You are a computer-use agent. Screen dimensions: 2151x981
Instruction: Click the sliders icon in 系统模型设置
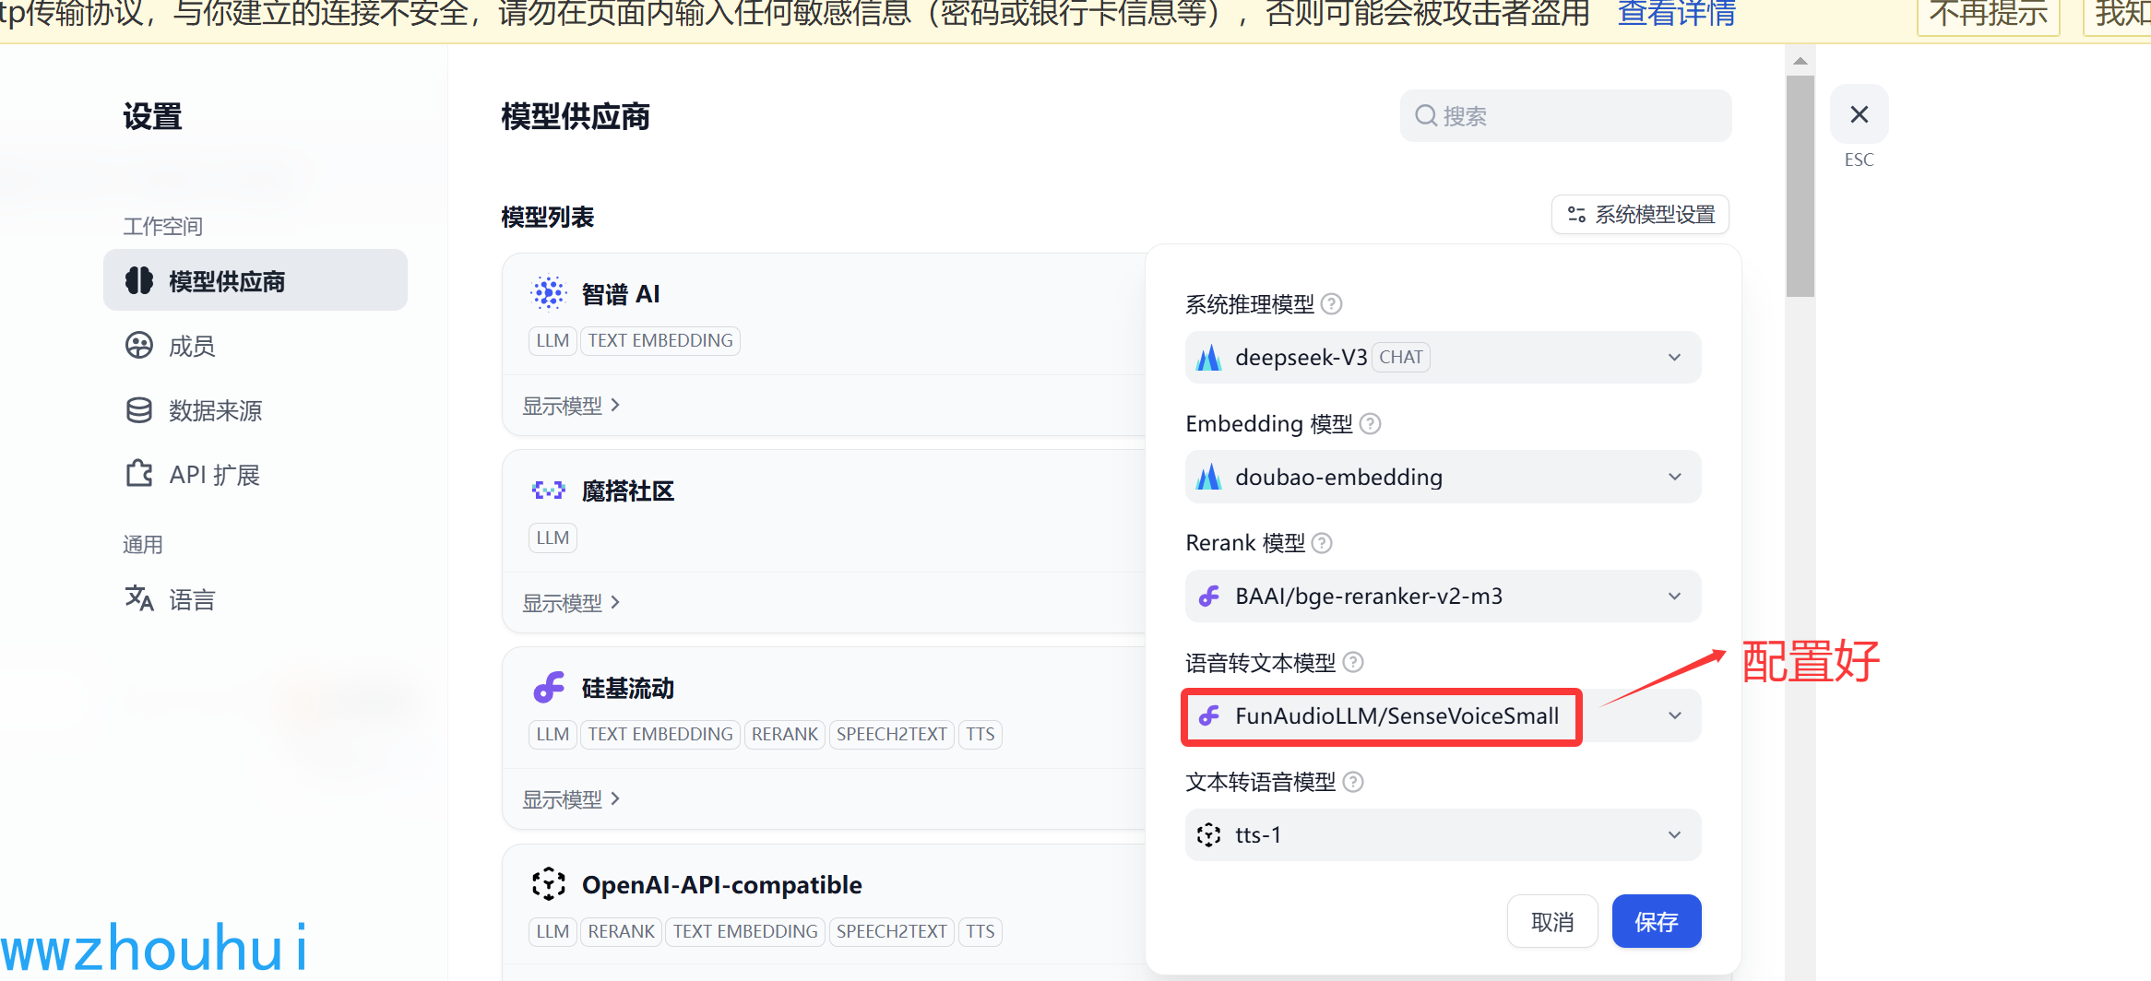(1576, 215)
